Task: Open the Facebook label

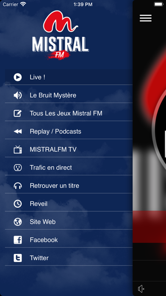Action: pos(44,240)
